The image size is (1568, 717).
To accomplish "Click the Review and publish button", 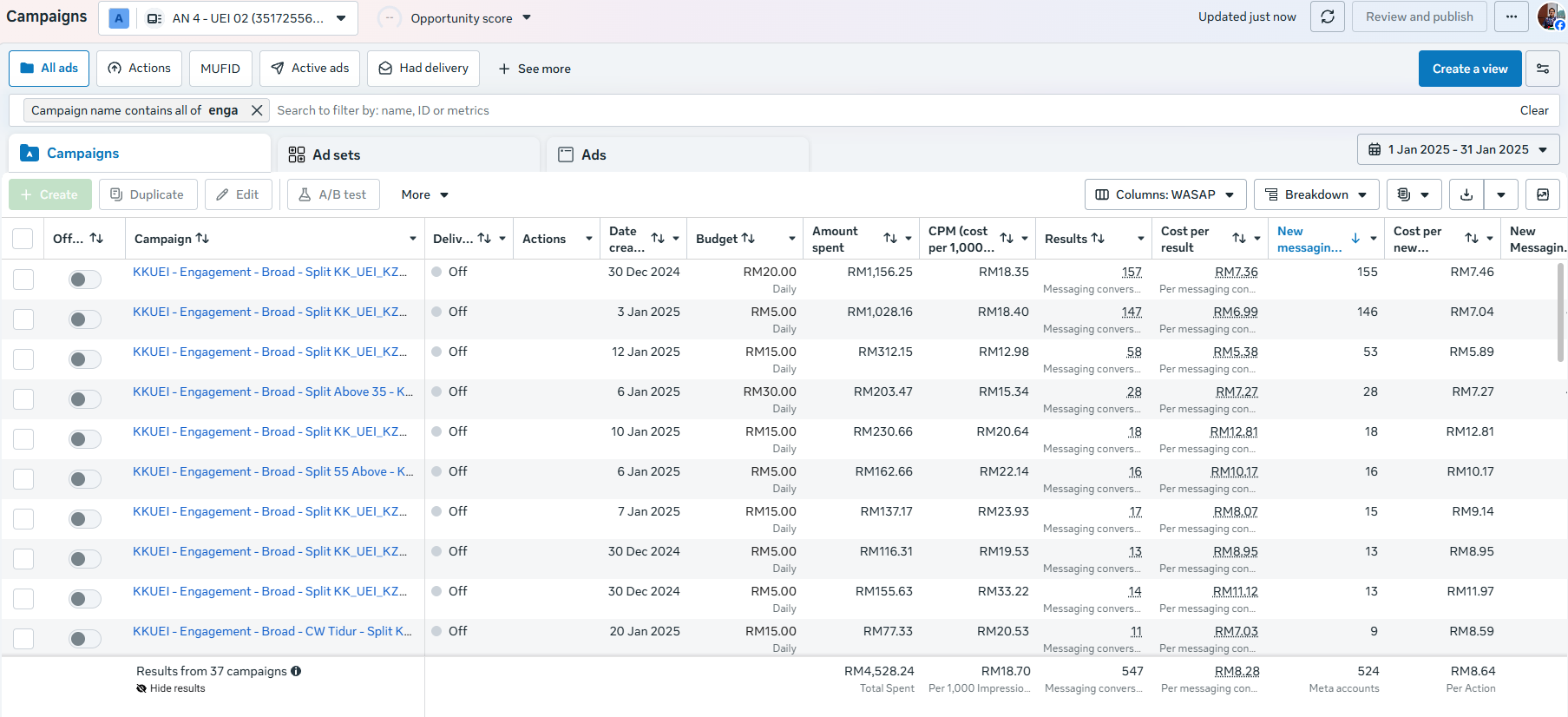I will click(1419, 17).
